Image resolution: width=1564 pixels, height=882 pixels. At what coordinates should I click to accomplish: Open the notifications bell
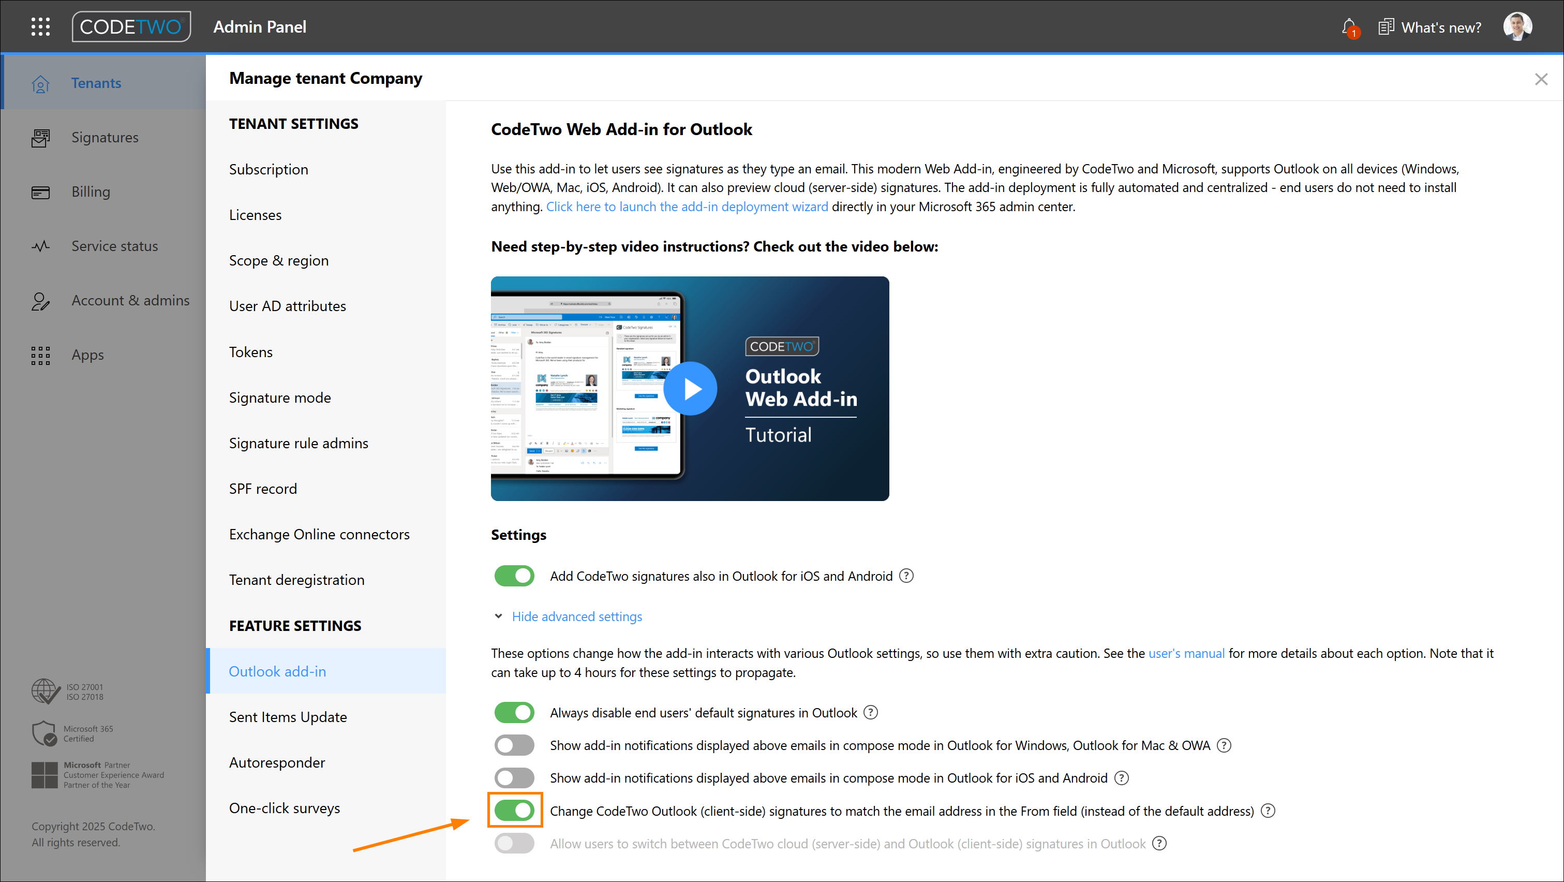(1349, 27)
